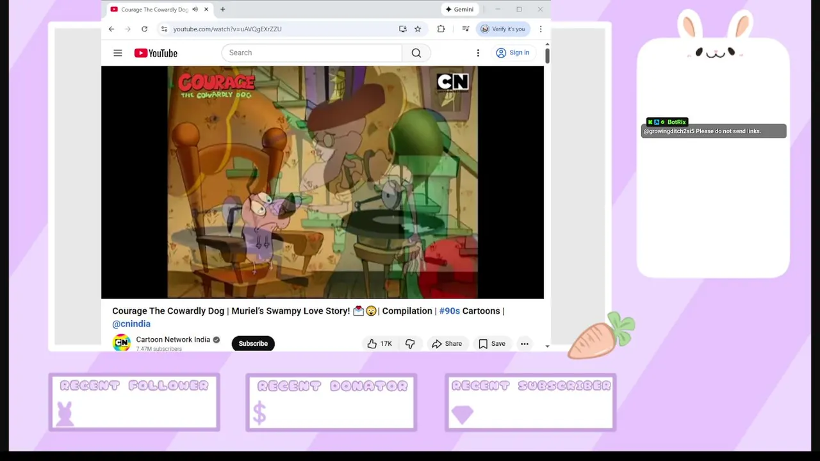820x461 pixels.
Task: Go back with the browser back arrow
Action: click(x=111, y=29)
